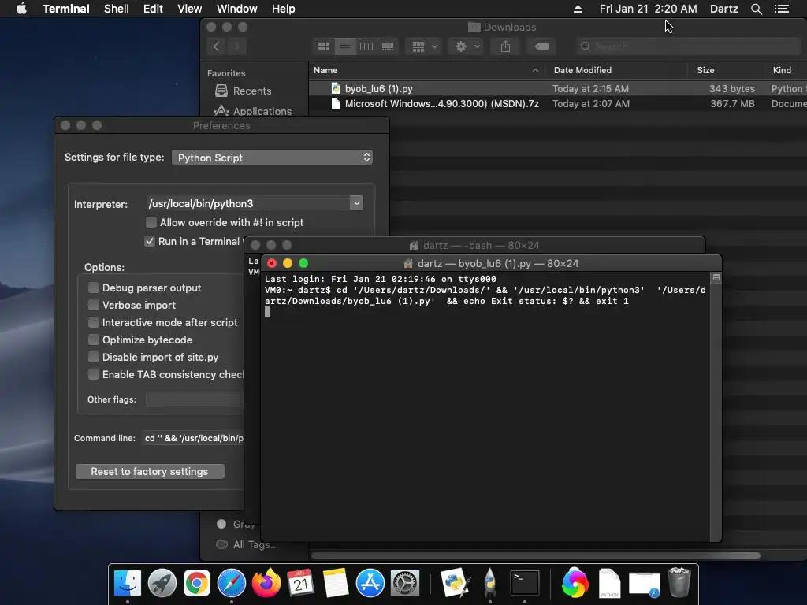Image resolution: width=807 pixels, height=605 pixels.
Task: Open the View menu
Action: click(189, 9)
